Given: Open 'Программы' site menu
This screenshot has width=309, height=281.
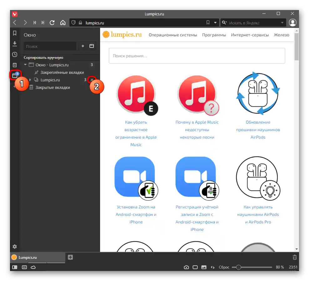Looking at the screenshot, I should click(x=214, y=35).
